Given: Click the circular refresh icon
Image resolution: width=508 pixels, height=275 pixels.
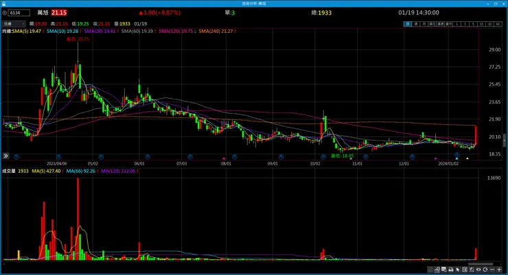Looking at the screenshot, I should (485, 270).
